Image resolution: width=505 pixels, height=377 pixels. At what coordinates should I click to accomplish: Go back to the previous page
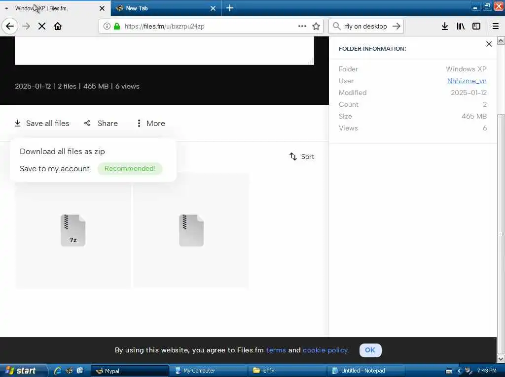pos(10,26)
